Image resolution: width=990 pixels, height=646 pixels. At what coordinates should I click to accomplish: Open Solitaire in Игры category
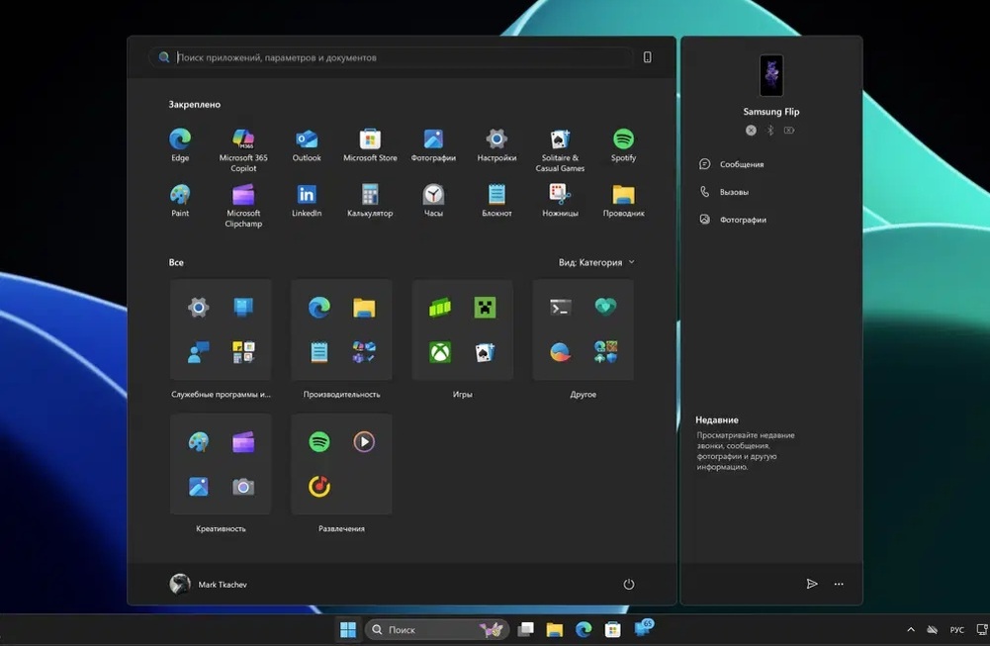[485, 352]
